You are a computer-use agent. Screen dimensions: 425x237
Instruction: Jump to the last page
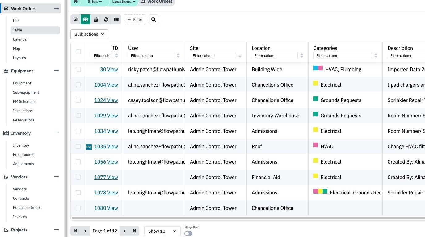(x=135, y=231)
